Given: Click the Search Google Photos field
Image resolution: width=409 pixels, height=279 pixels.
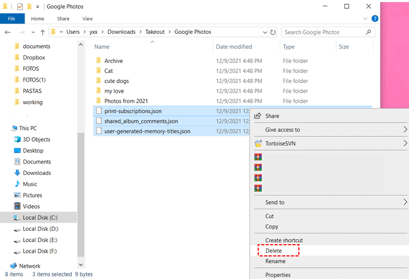Looking at the screenshot, I should 323,32.
